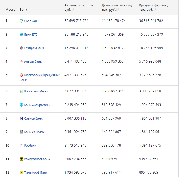179x177 pixels.
Task: Sort by Кредиты физ.лиц using sort icon
Action: click(155, 10)
